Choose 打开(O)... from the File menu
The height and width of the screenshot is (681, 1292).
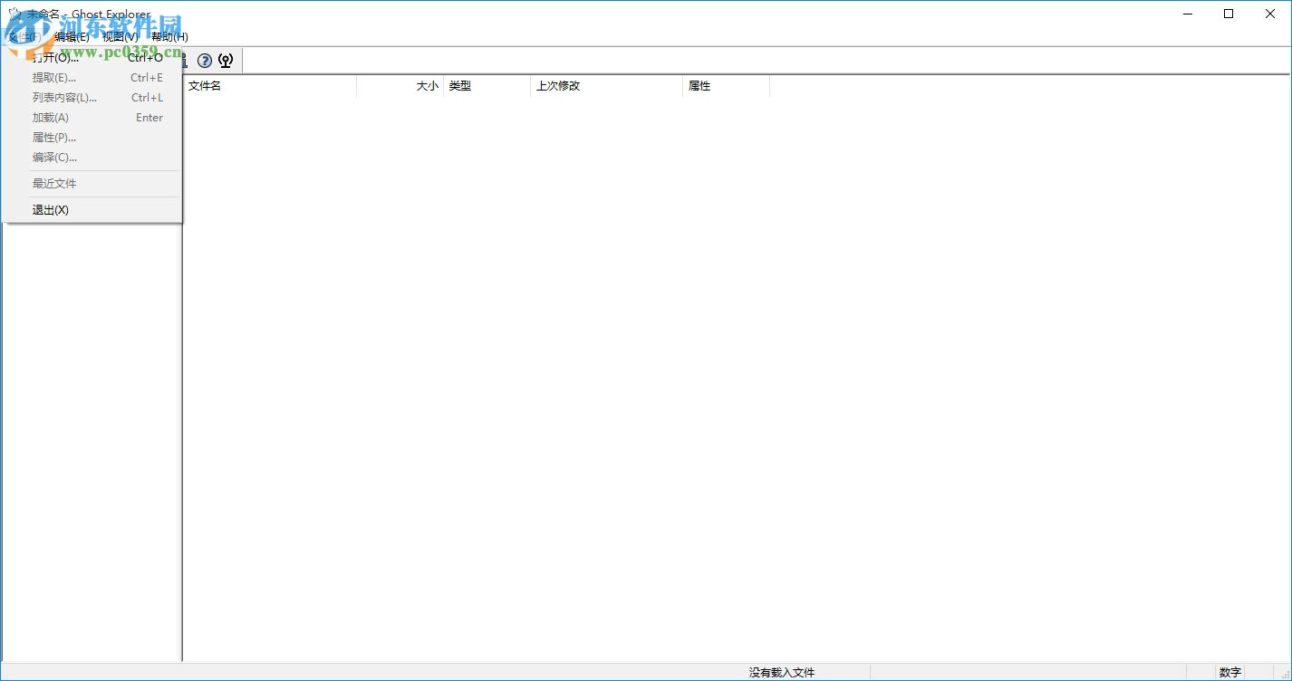[x=92, y=58]
